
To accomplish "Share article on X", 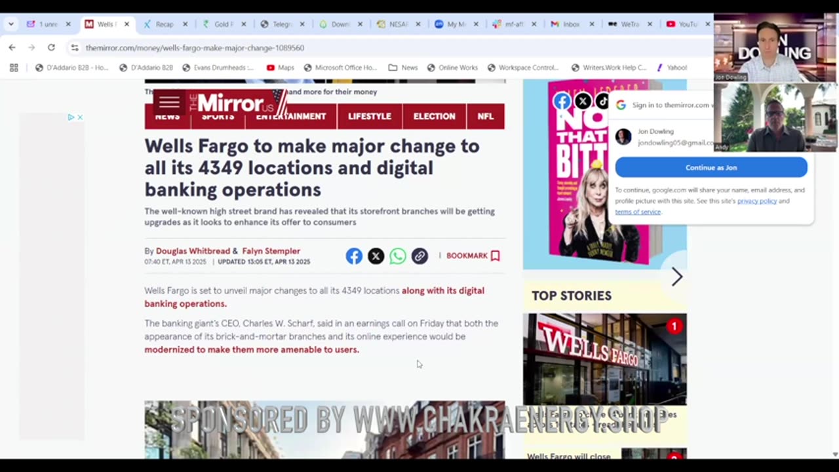I will point(376,256).
